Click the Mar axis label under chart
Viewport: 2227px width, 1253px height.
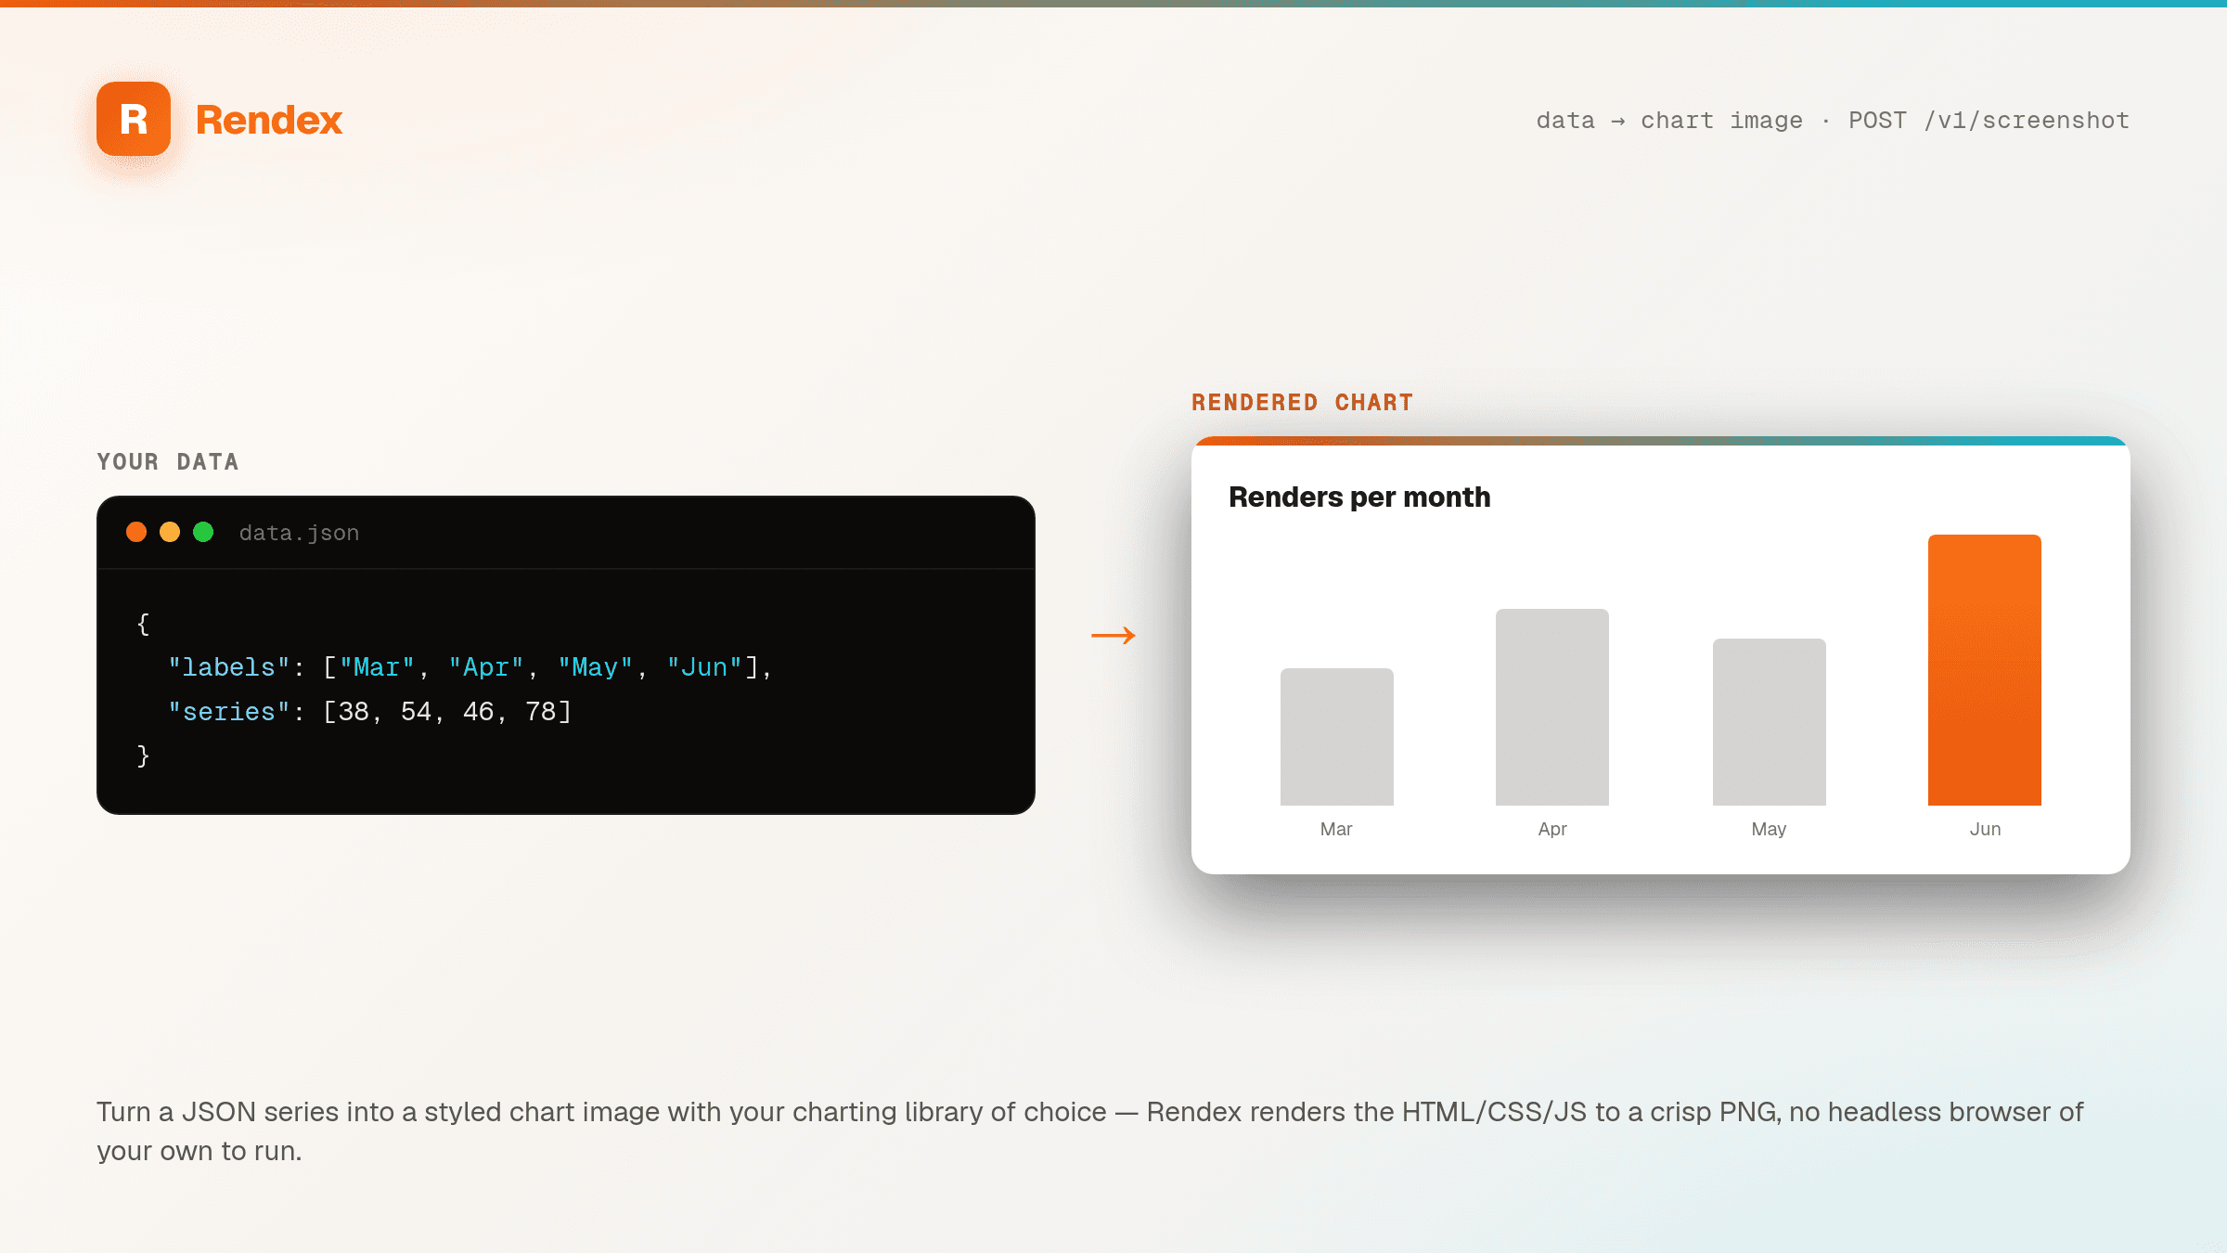pos(1336,829)
